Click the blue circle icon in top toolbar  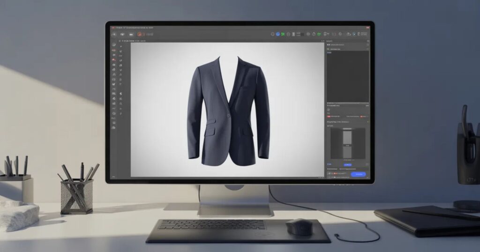tap(277, 34)
